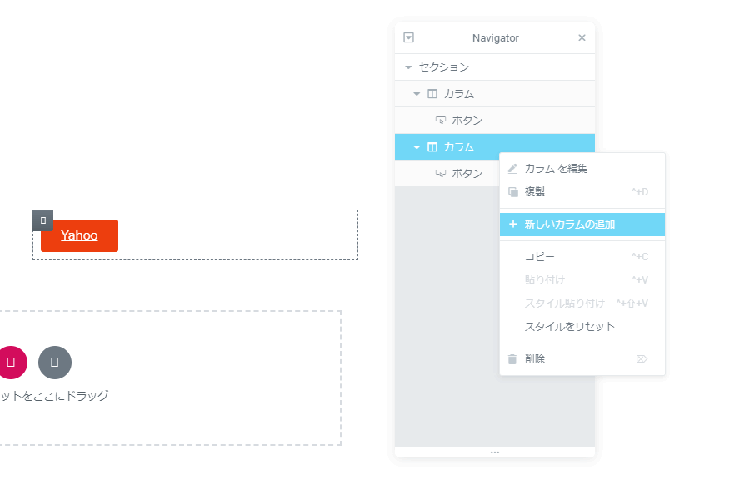Select the ボタン item under the first カラム
Image resolution: width=734 pixels, height=494 pixels.
click(x=467, y=121)
